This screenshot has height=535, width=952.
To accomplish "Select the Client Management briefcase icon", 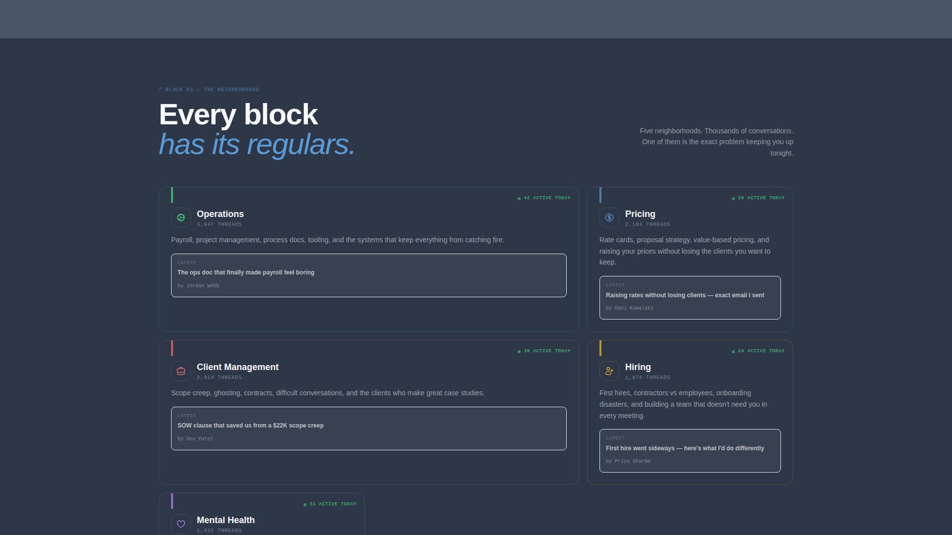I will [180, 371].
